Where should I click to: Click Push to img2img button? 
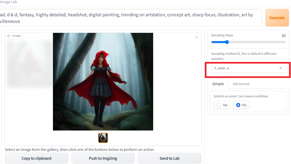[103, 158]
